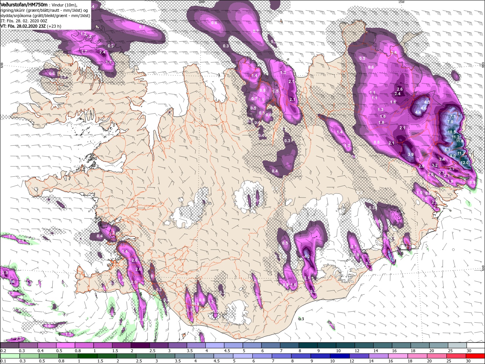Click the 7.0 precipitation value on map

[450, 122]
